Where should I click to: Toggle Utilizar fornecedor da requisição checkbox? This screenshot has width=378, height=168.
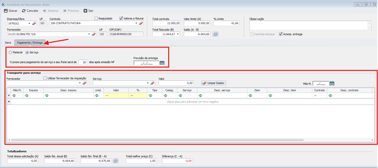coord(45,78)
